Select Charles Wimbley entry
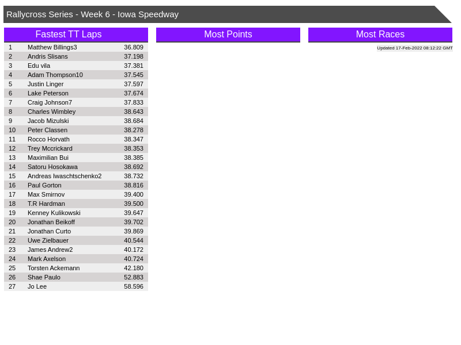 (51, 112)
